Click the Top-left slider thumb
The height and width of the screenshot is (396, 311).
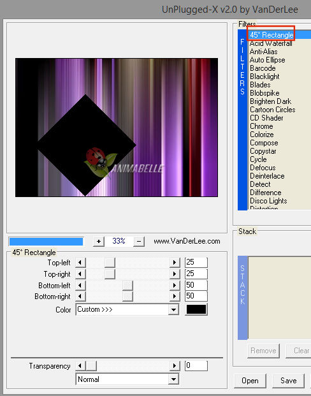pos(110,263)
